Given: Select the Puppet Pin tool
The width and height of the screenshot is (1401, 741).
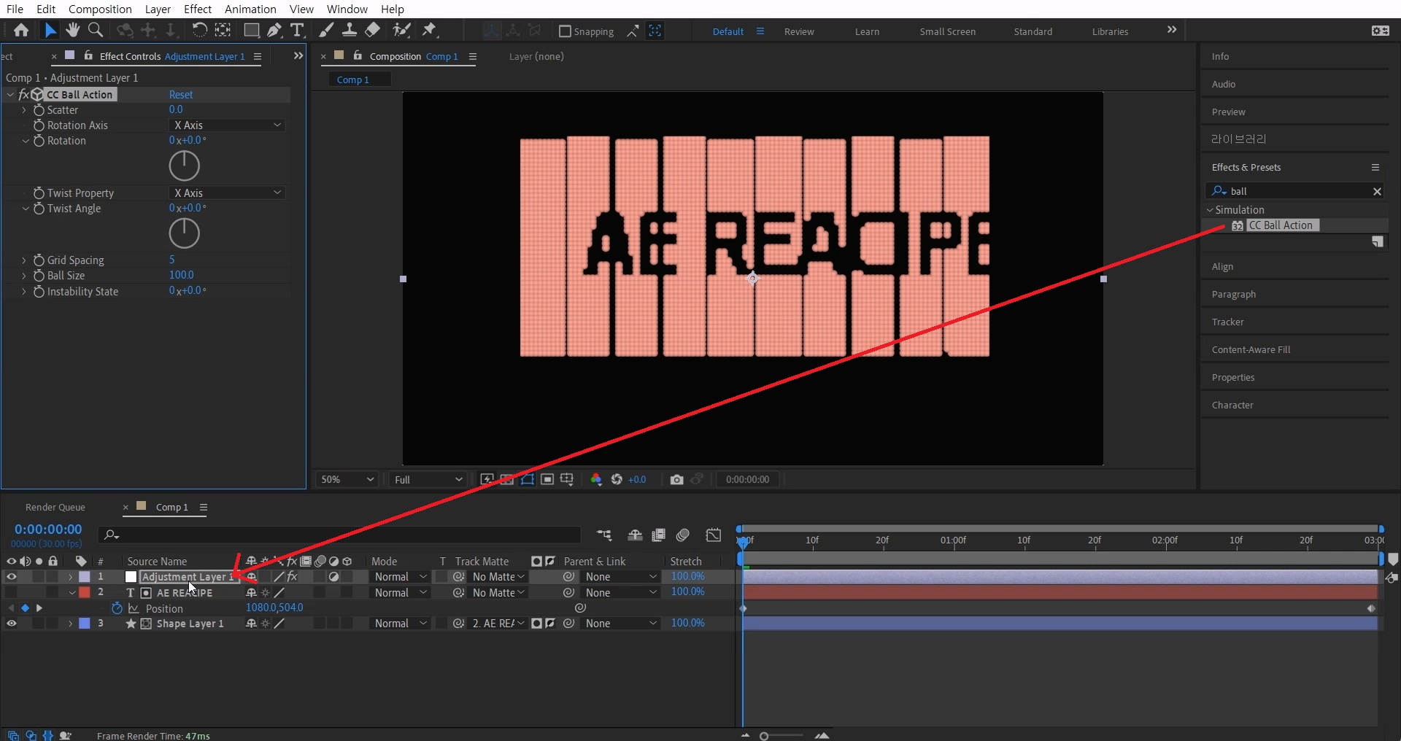Looking at the screenshot, I should click(x=430, y=31).
